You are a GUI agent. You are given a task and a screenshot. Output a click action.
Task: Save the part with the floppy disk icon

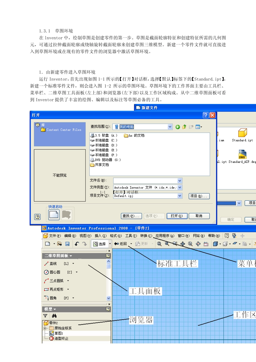(67, 244)
